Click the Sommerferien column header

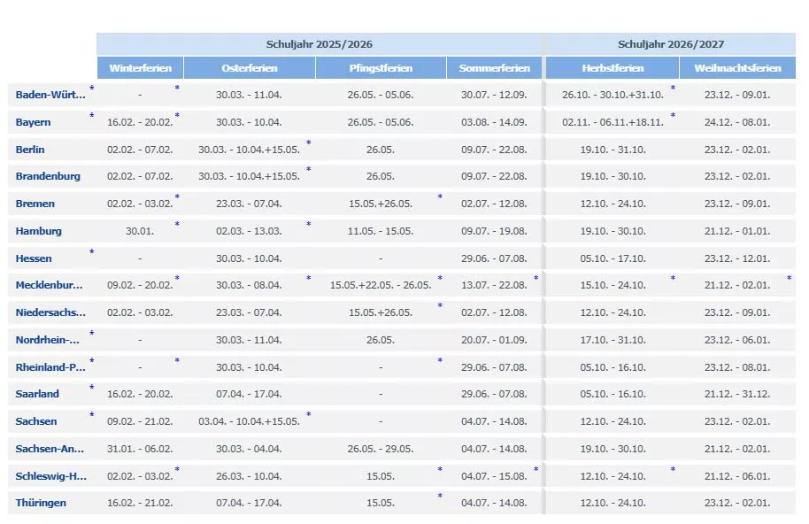coord(494,68)
